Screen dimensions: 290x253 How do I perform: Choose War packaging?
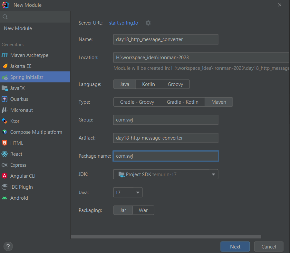click(143, 210)
